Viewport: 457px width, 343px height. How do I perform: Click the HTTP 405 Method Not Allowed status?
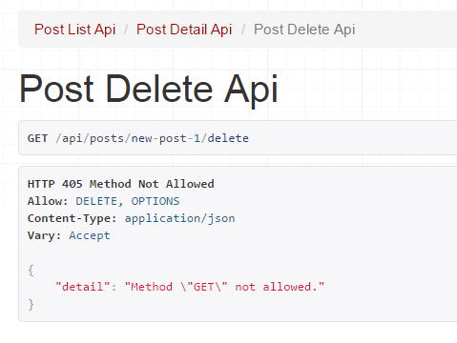tap(121, 184)
